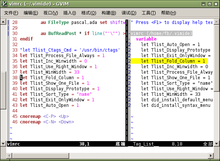This screenshot has width=220, height=161.
Task: Click cnoremap <C-P> <Up> on line 45
Action: [x=45, y=116]
